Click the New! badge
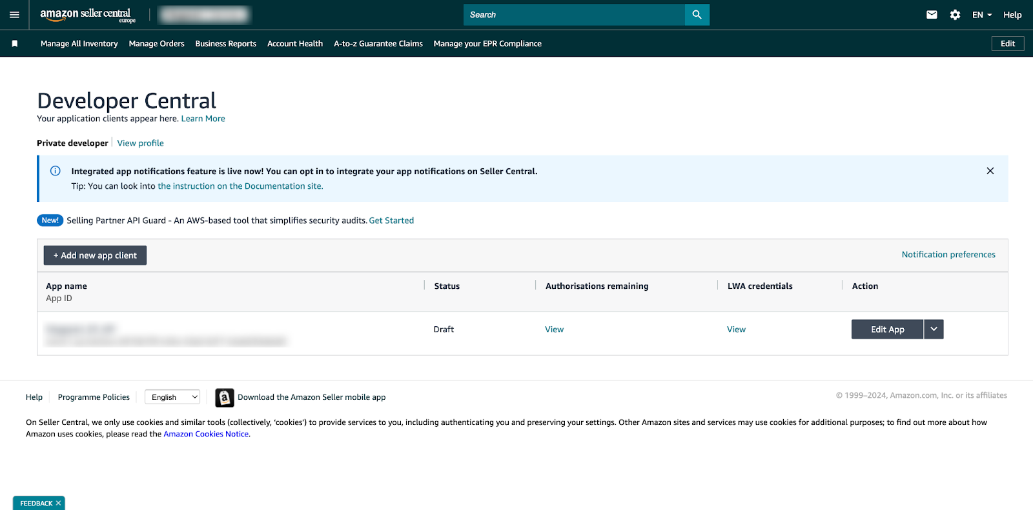This screenshot has width=1033, height=510. click(x=50, y=221)
